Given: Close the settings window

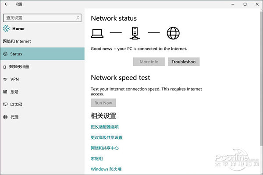Looking at the screenshot, I should pyautogui.click(x=257, y=4).
